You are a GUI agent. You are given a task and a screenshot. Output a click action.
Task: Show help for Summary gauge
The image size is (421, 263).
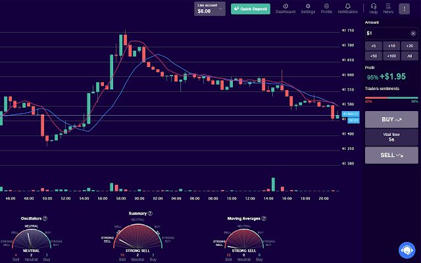[x=150, y=213]
